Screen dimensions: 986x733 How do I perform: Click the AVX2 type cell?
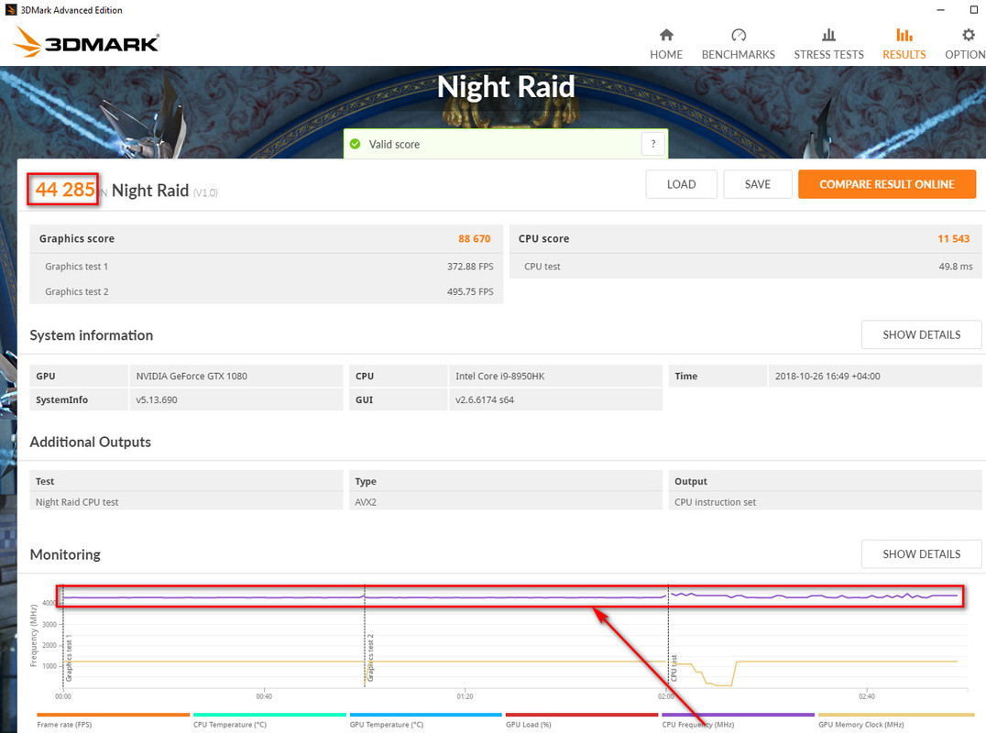tap(506, 502)
